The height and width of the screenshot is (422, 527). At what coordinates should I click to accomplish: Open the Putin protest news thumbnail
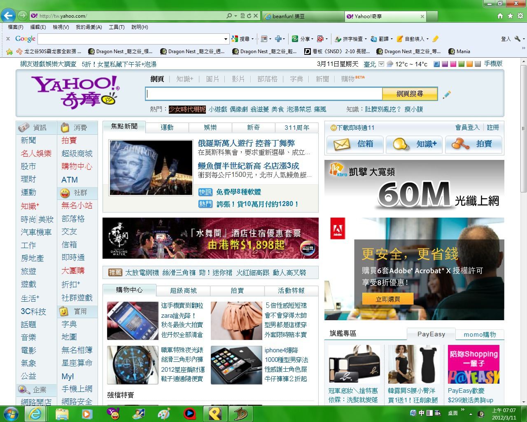(x=151, y=167)
